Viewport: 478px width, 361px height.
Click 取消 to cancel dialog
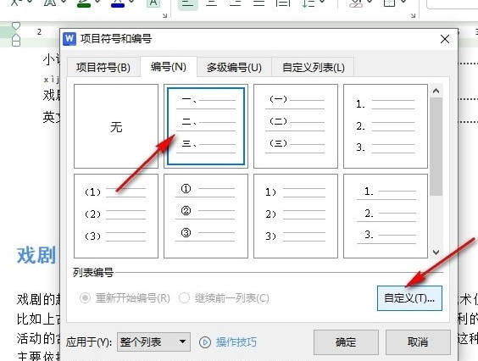(x=418, y=342)
